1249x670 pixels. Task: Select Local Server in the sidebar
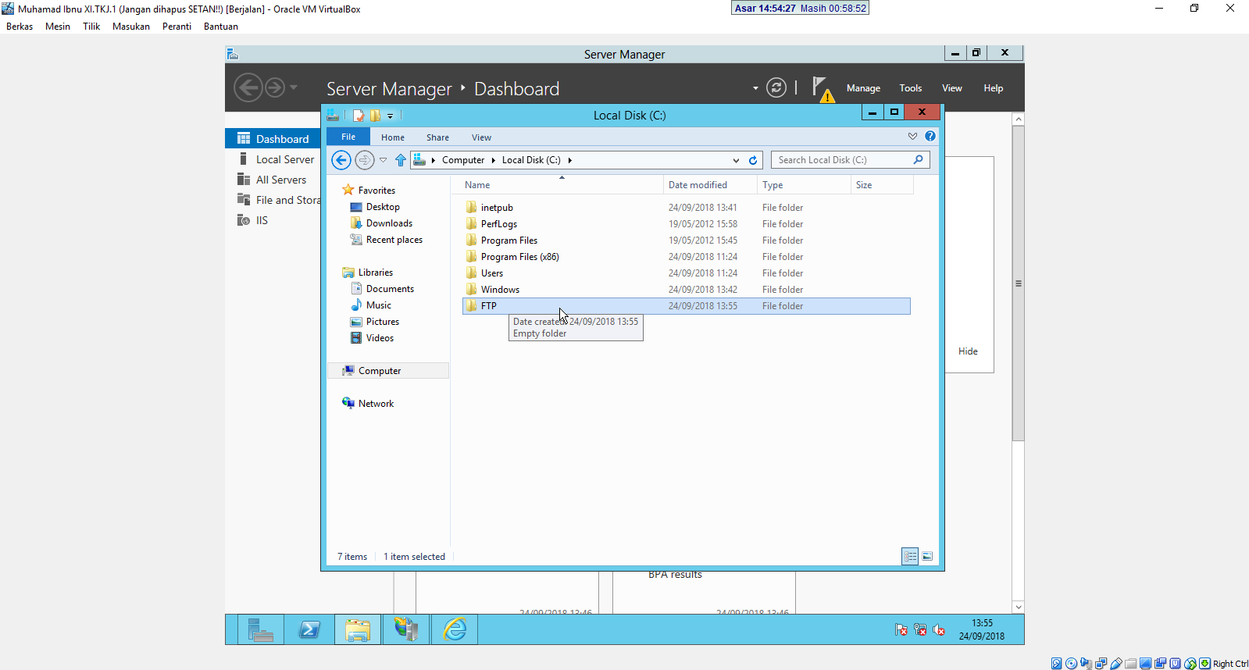(x=285, y=159)
